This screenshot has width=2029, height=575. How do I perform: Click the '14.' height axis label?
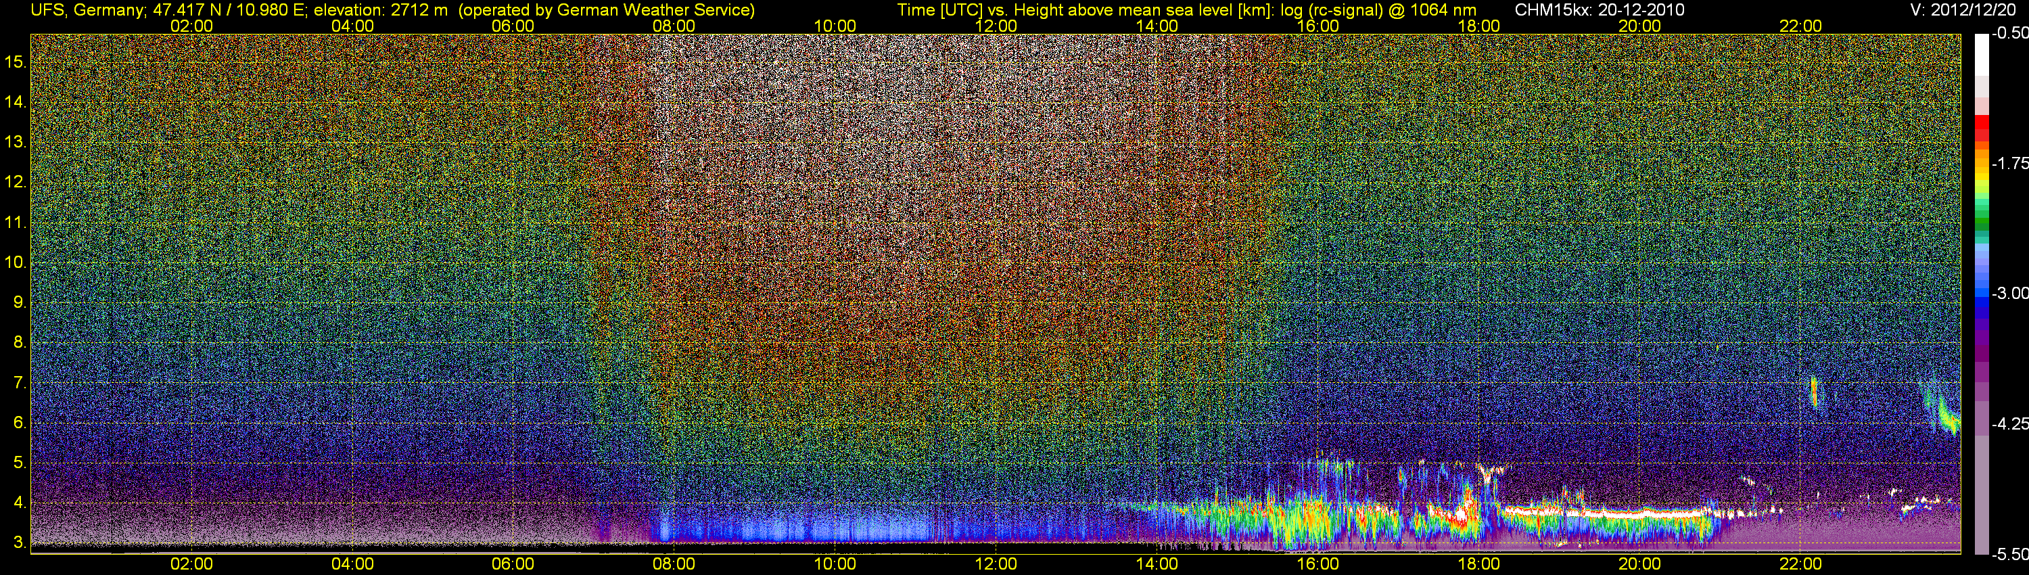16,101
